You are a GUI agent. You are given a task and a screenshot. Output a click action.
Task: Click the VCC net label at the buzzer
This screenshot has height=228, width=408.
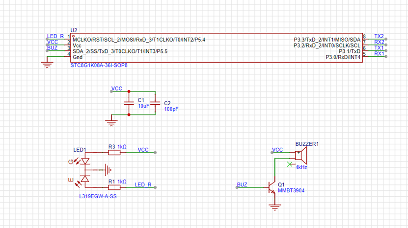[x=277, y=150]
